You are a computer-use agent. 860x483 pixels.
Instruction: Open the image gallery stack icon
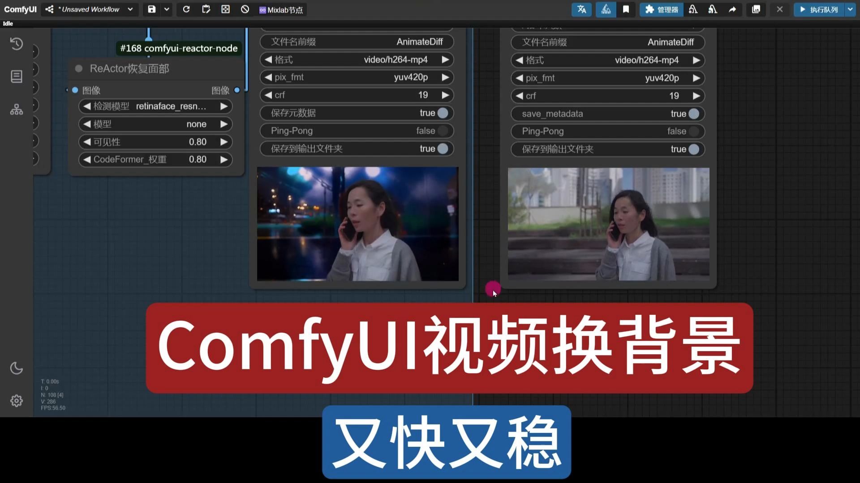point(756,9)
